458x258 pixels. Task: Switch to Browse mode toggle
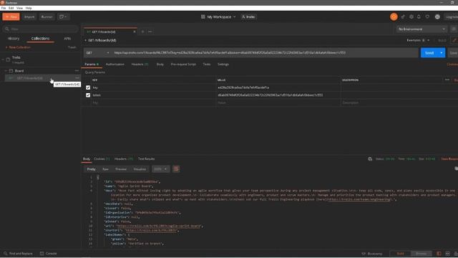pos(421,254)
